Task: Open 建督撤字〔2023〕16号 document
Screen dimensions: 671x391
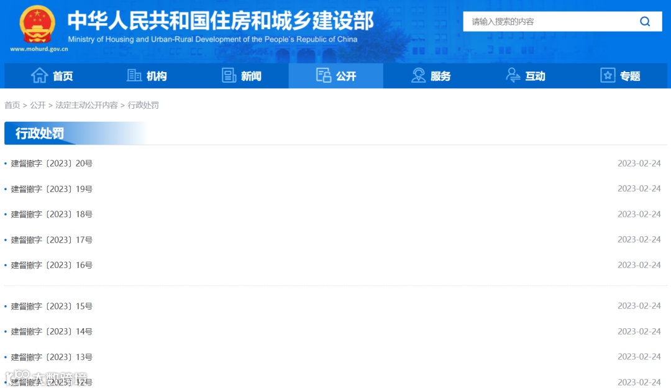Action: (x=52, y=265)
